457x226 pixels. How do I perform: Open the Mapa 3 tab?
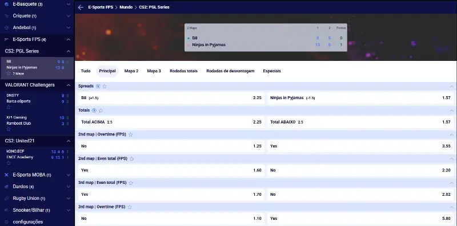[x=154, y=71]
